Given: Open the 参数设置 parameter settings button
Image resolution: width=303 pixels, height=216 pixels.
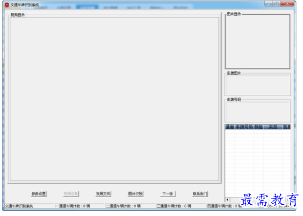Looking at the screenshot, I should click(x=39, y=194).
